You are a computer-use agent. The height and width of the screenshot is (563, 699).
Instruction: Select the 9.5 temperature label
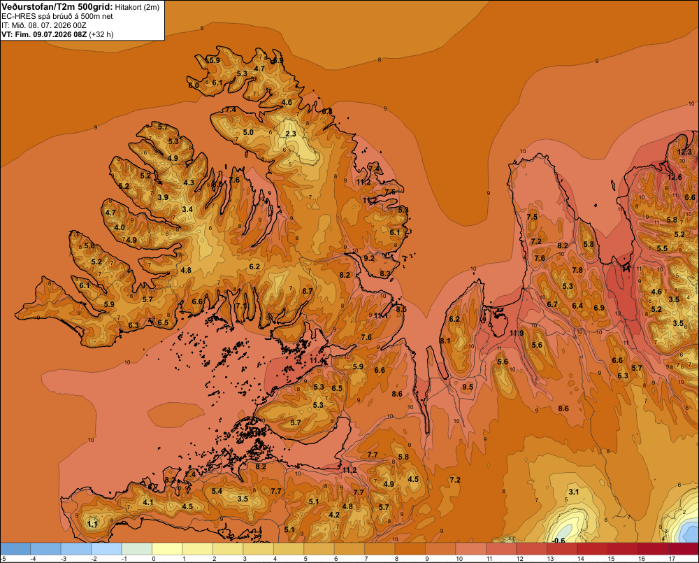pyautogui.click(x=467, y=387)
